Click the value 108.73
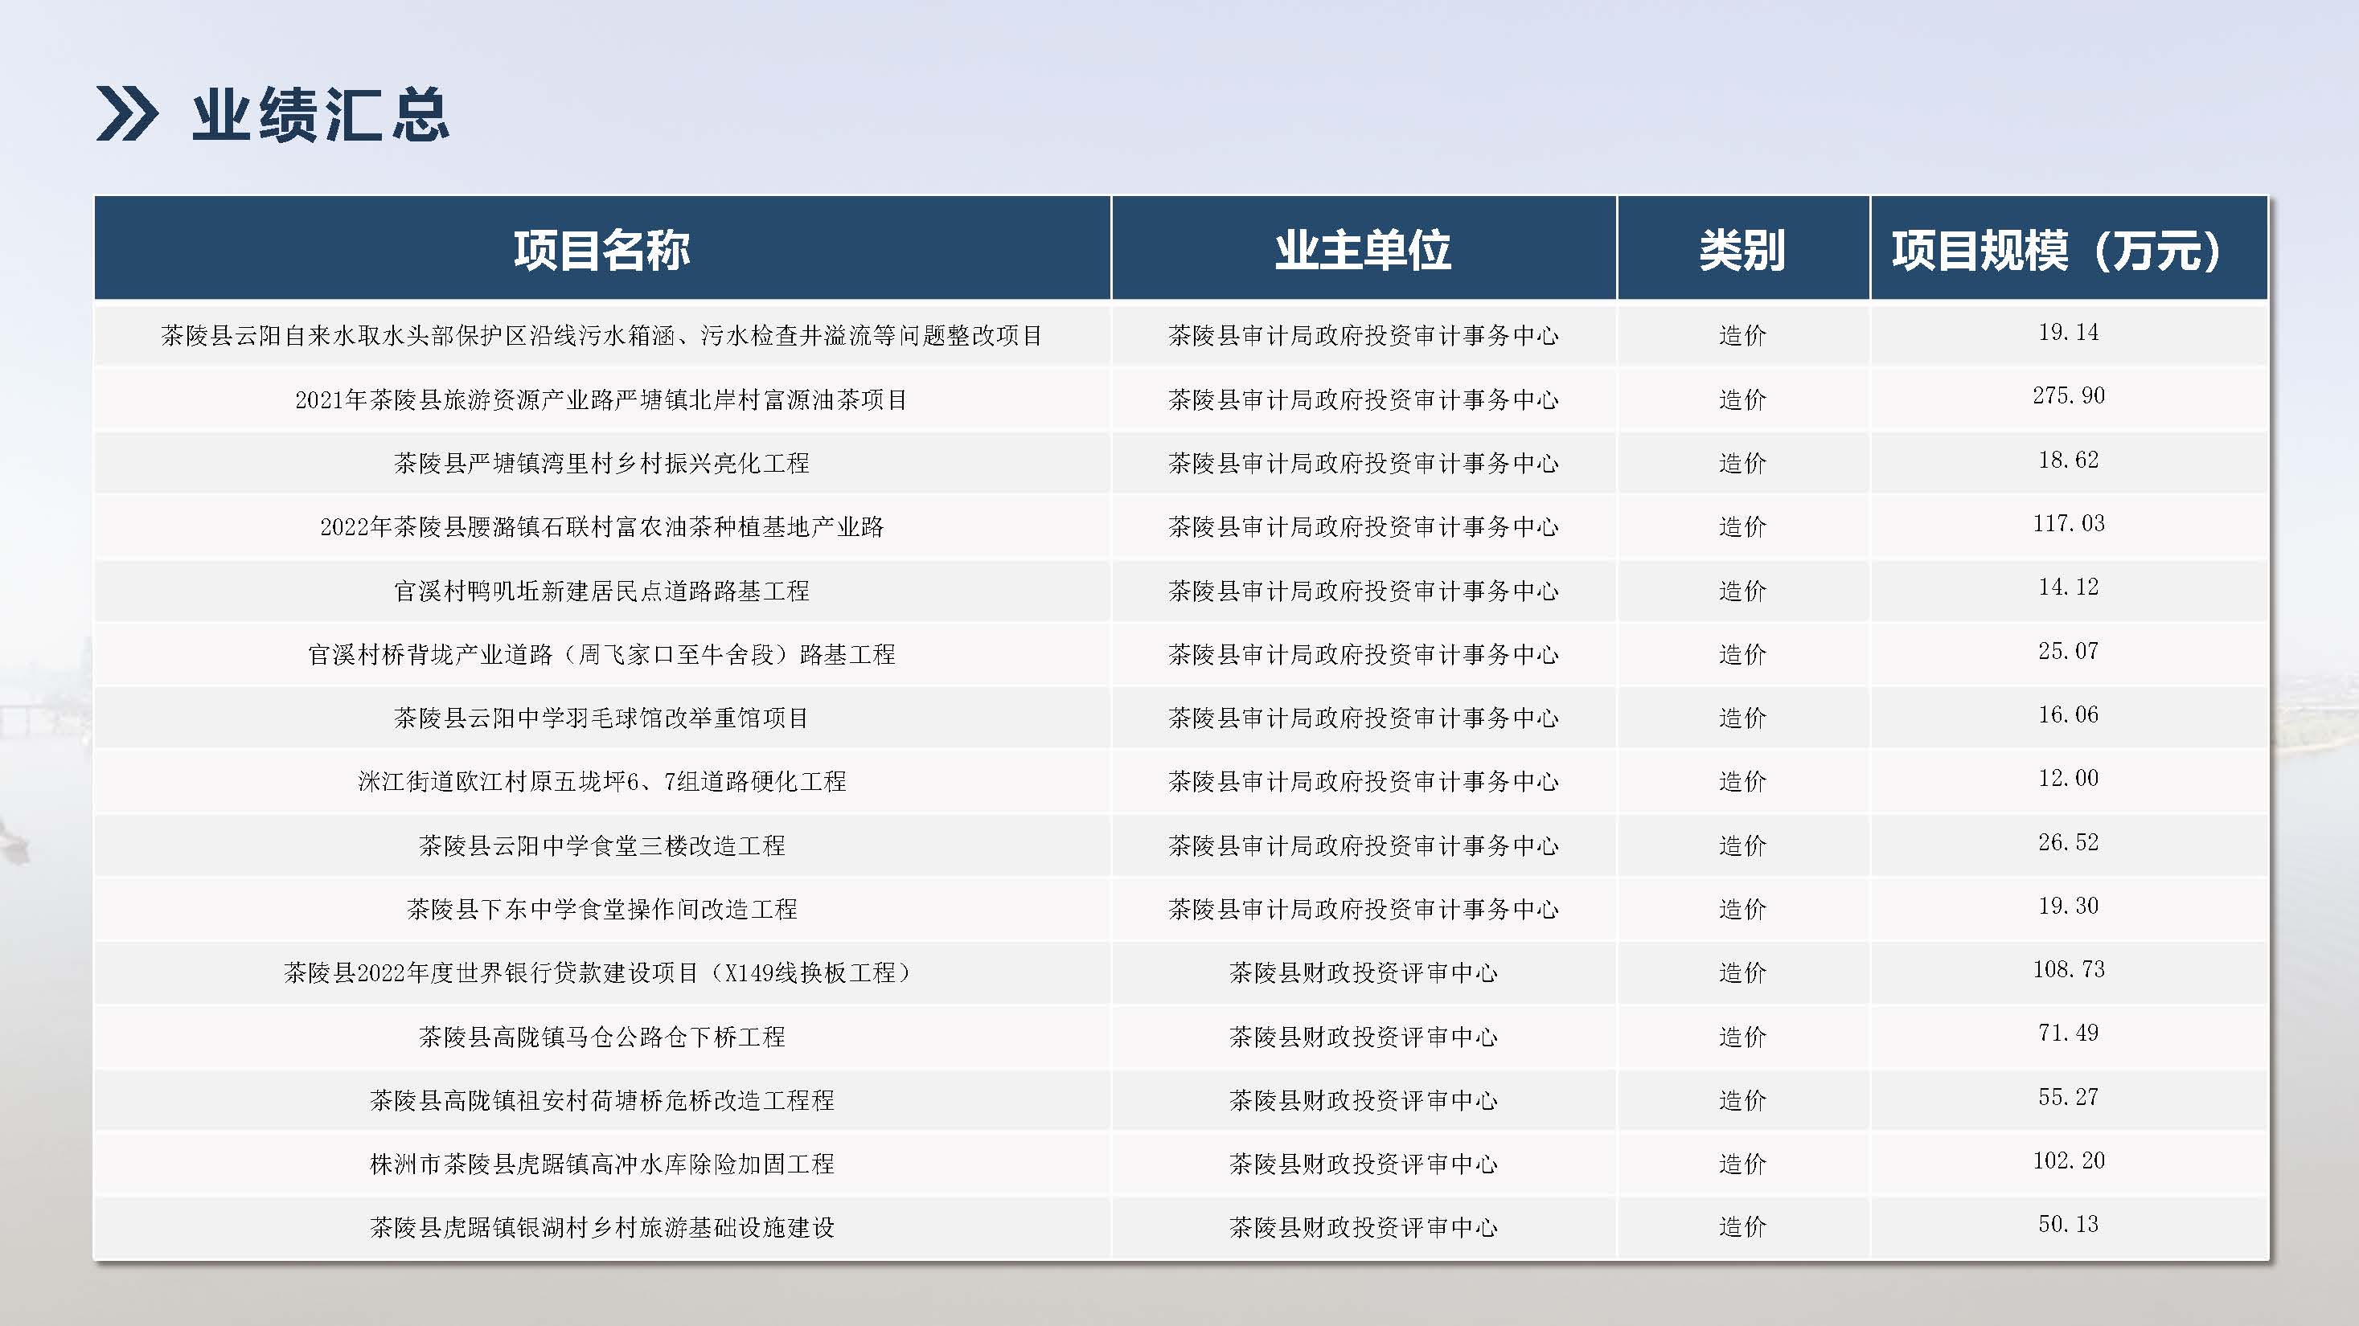2359x1326 pixels. 2069,969
